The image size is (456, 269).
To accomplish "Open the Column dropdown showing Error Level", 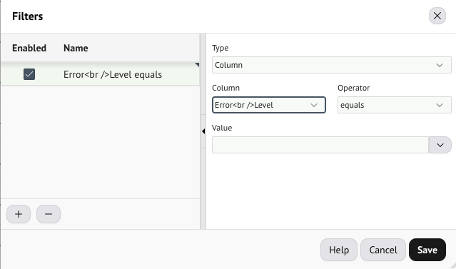I will click(269, 105).
